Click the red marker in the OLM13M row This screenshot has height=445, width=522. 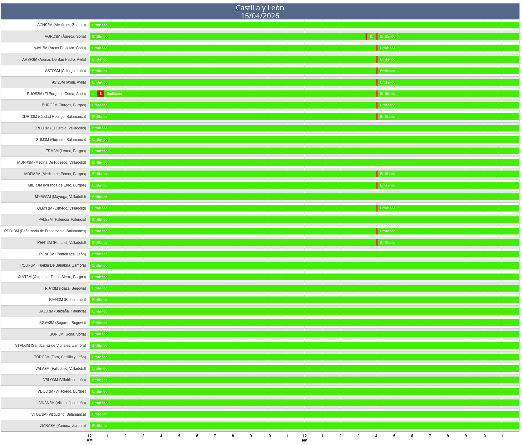click(x=377, y=208)
